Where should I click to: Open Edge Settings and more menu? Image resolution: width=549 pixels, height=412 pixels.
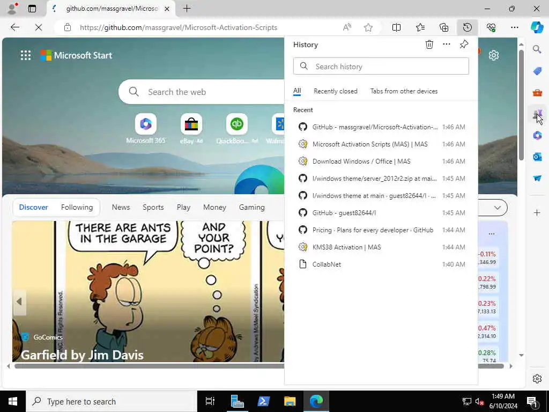tap(514, 27)
